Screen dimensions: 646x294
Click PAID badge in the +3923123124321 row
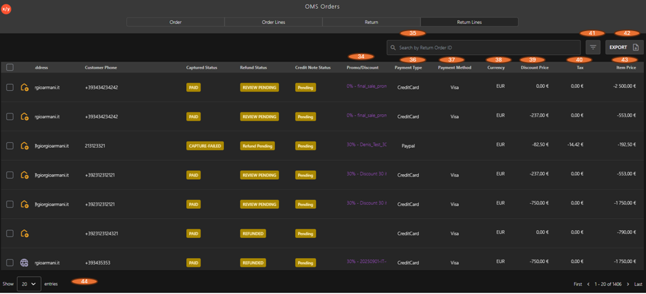194,233
